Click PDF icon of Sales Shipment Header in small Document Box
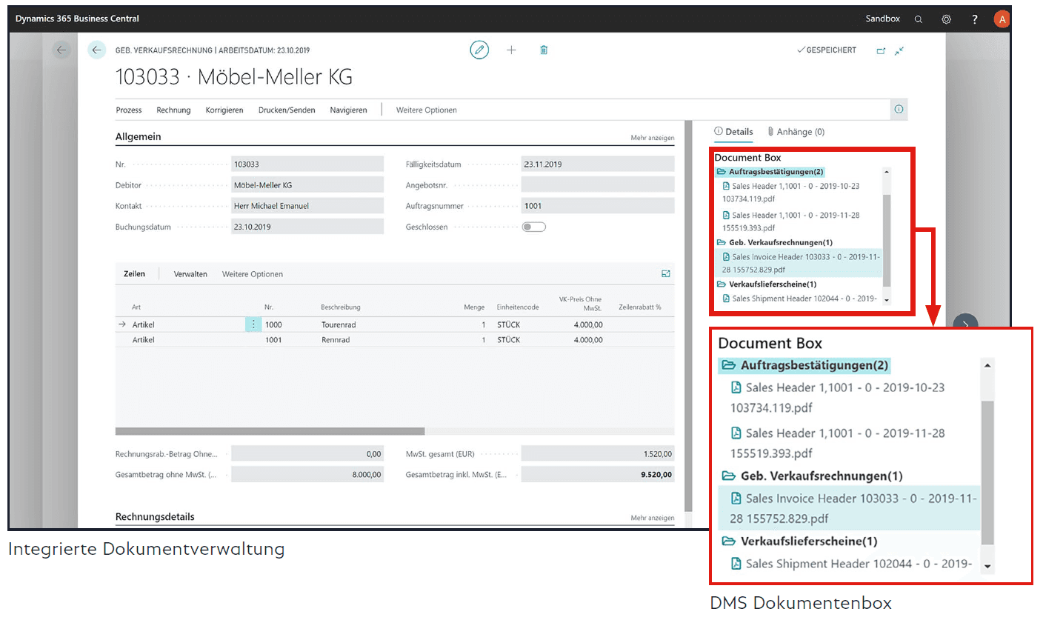The width and height of the screenshot is (1043, 620). click(x=727, y=299)
